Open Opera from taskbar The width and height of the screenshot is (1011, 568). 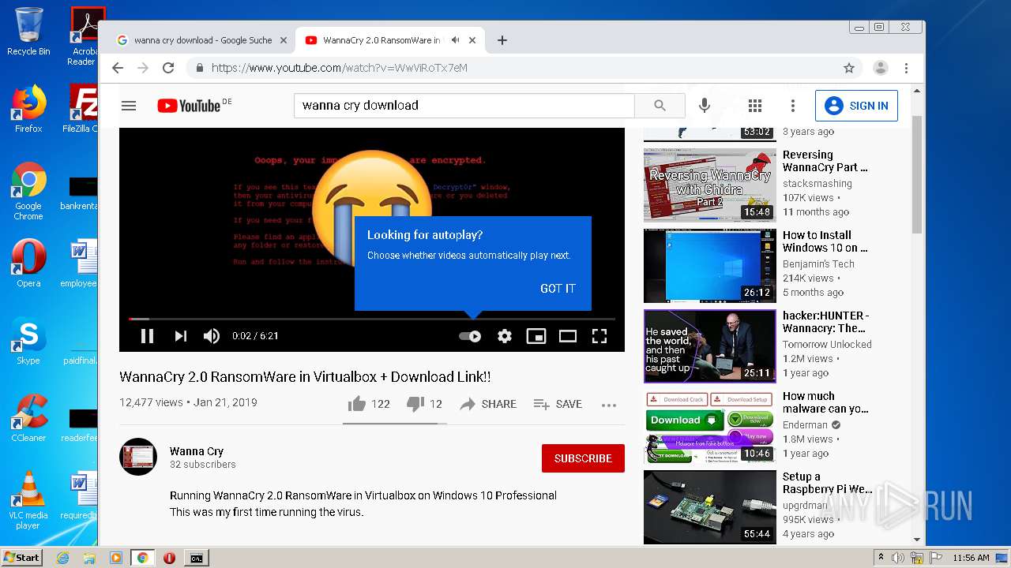169,558
